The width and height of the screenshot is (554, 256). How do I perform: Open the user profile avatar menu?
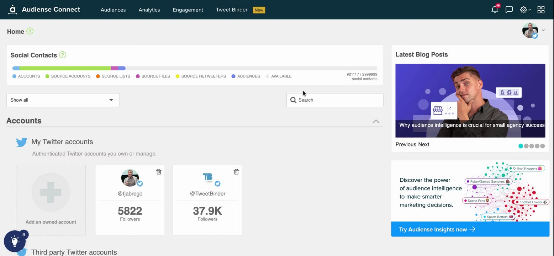click(x=533, y=31)
